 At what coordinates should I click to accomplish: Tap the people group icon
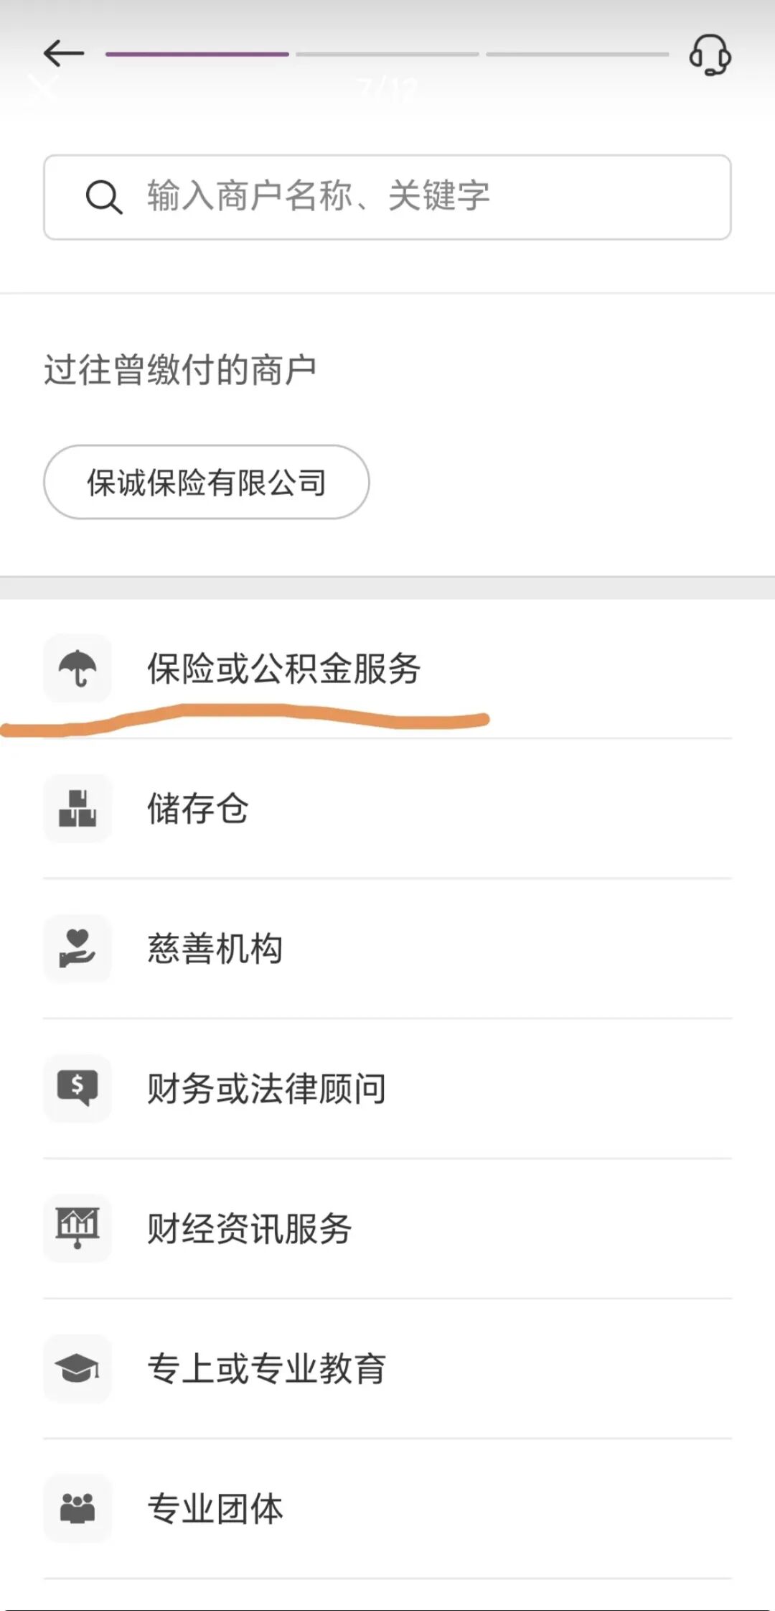coord(77,1508)
